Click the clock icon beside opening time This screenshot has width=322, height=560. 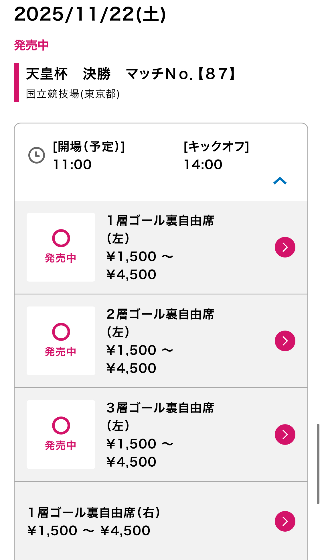[x=37, y=155]
